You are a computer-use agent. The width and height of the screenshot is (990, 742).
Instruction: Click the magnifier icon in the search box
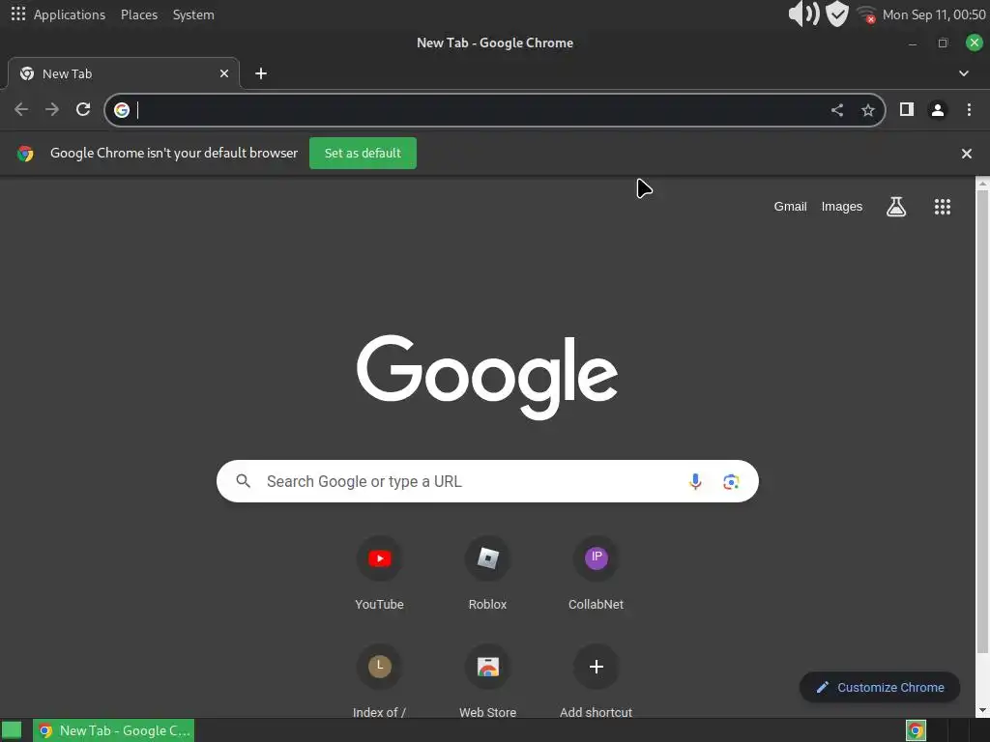point(243,481)
